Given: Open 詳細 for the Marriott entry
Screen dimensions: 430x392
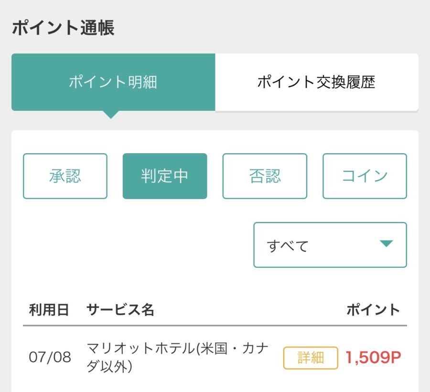Looking at the screenshot, I should pos(311,358).
